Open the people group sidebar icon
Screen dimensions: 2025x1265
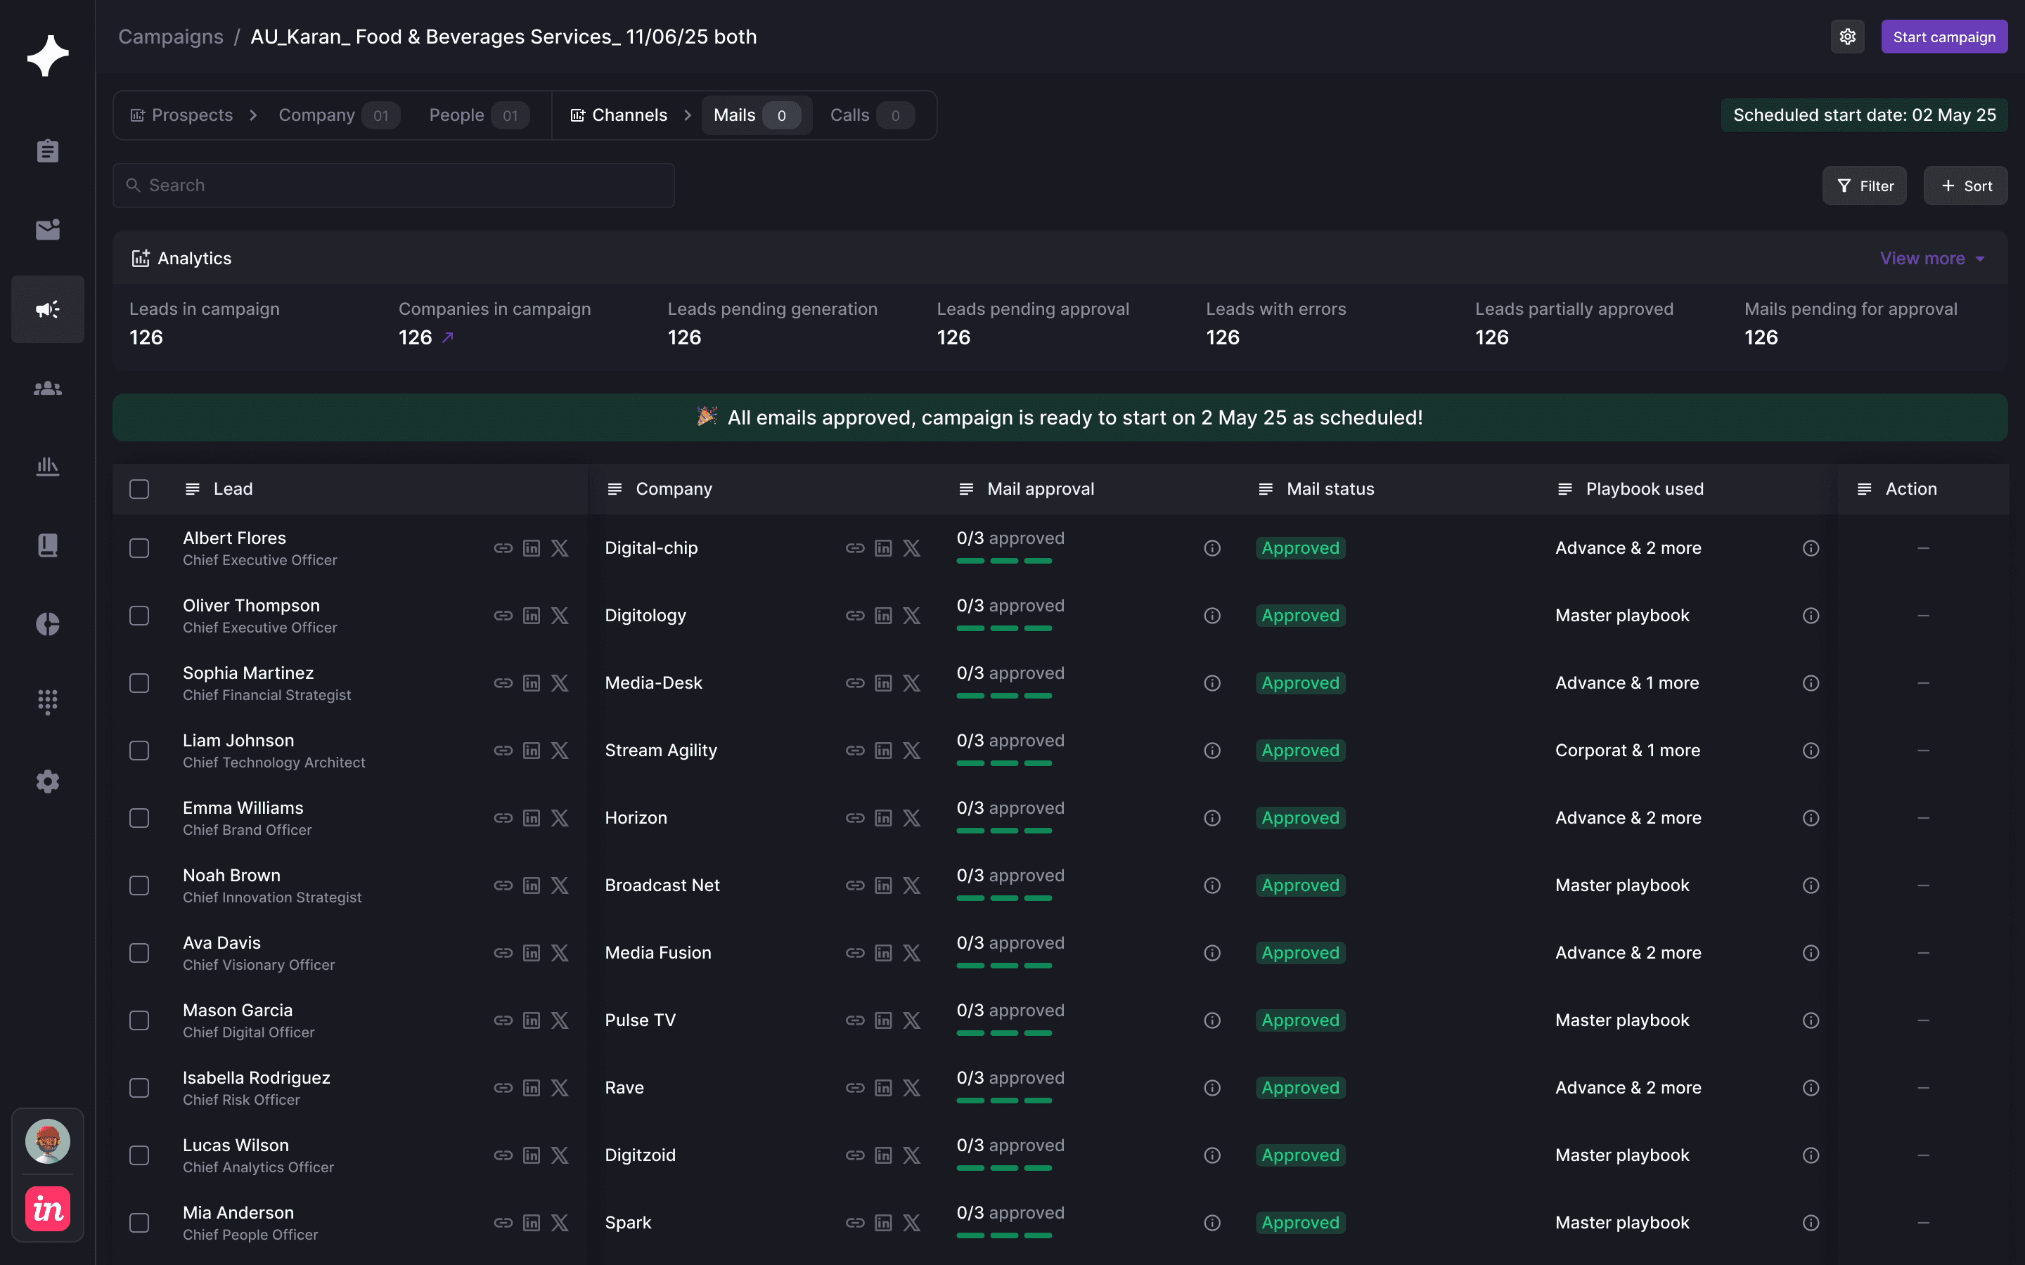[48, 388]
